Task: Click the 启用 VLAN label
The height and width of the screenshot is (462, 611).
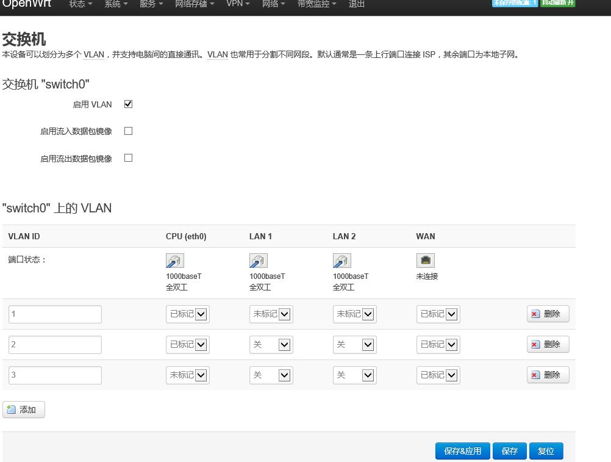Action: pyautogui.click(x=92, y=104)
